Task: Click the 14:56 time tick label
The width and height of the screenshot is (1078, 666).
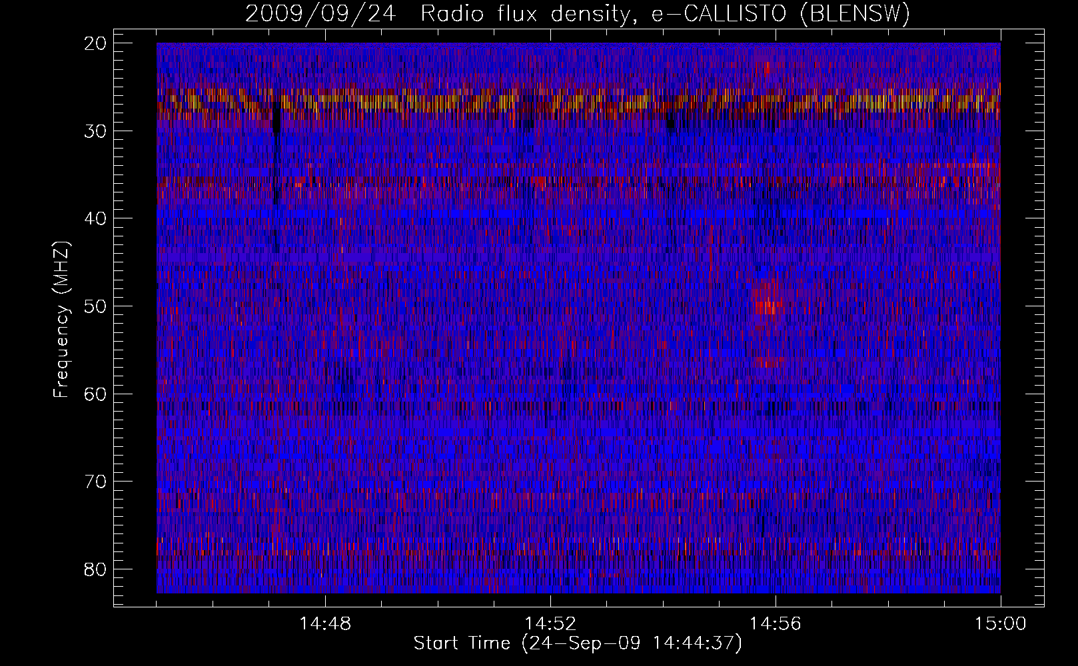Action: (x=776, y=624)
